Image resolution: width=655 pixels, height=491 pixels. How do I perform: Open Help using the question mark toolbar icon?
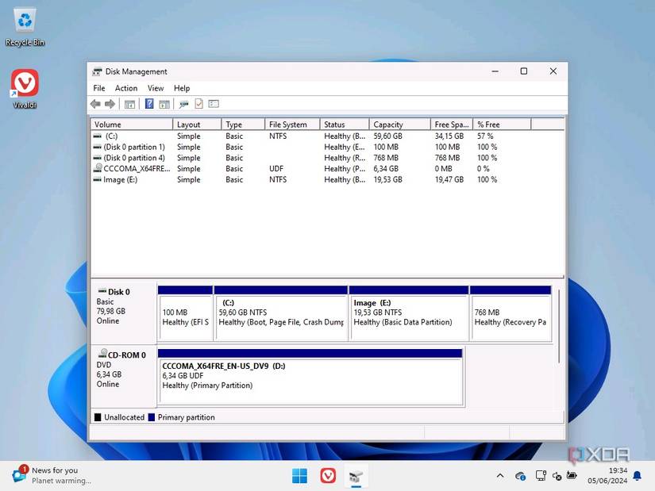149,104
